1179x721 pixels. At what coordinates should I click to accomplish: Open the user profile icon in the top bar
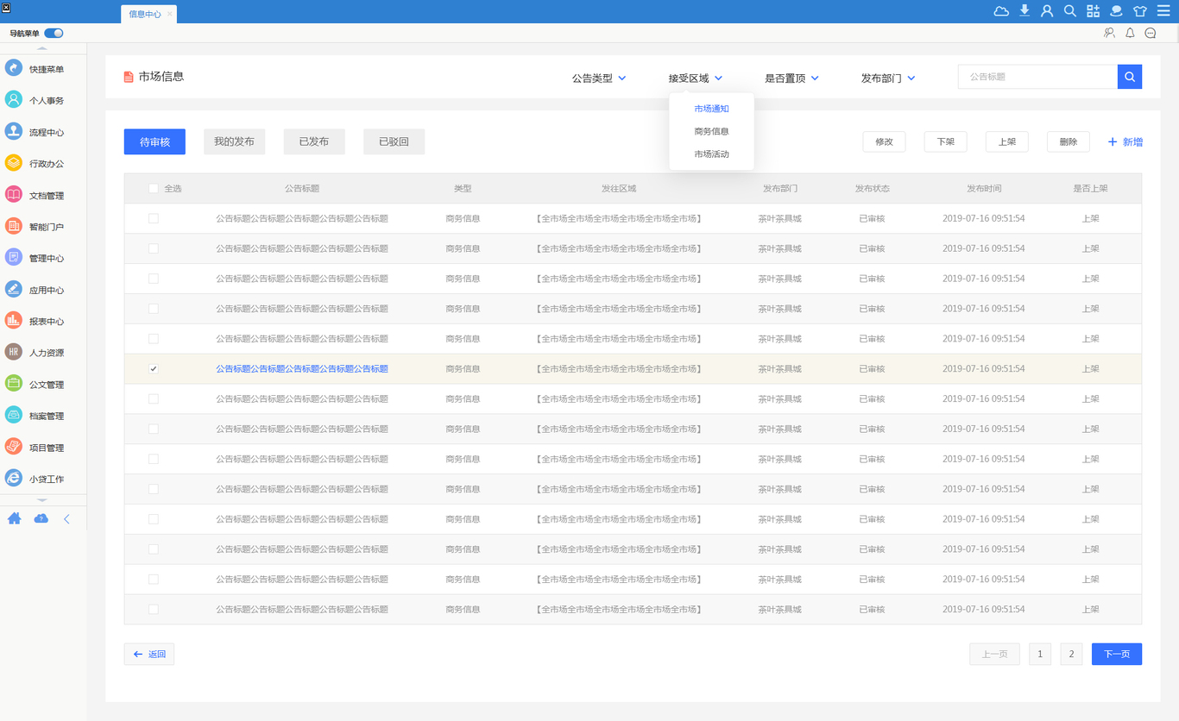click(1047, 11)
